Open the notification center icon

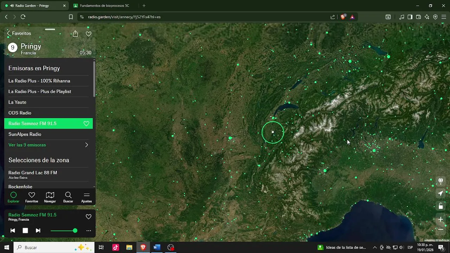click(x=441, y=247)
